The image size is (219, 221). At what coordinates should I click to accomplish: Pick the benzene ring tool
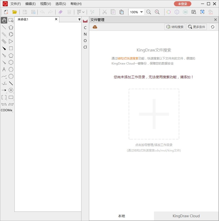click(x=11, y=34)
